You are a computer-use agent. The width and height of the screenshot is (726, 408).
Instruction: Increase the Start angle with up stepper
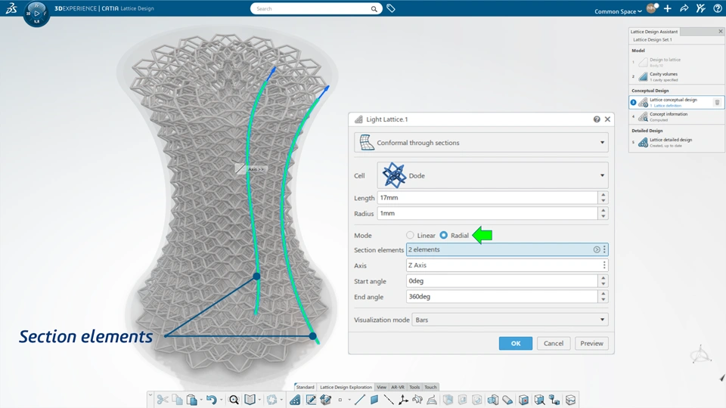coord(603,278)
